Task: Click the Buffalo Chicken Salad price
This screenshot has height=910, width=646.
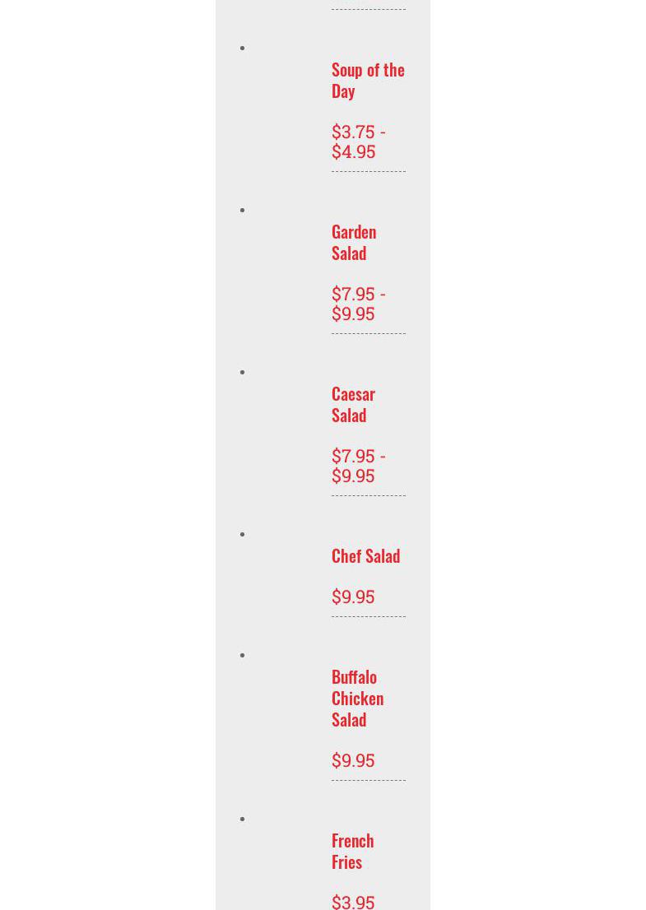Action: 353,760
